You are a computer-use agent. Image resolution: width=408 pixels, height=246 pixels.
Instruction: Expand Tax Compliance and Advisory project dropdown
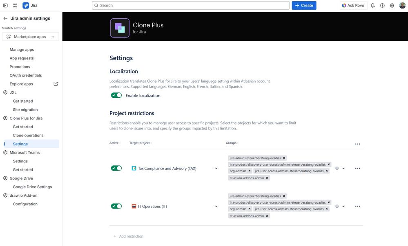(x=216, y=168)
